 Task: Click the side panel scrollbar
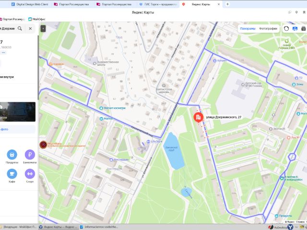(x=38, y=68)
